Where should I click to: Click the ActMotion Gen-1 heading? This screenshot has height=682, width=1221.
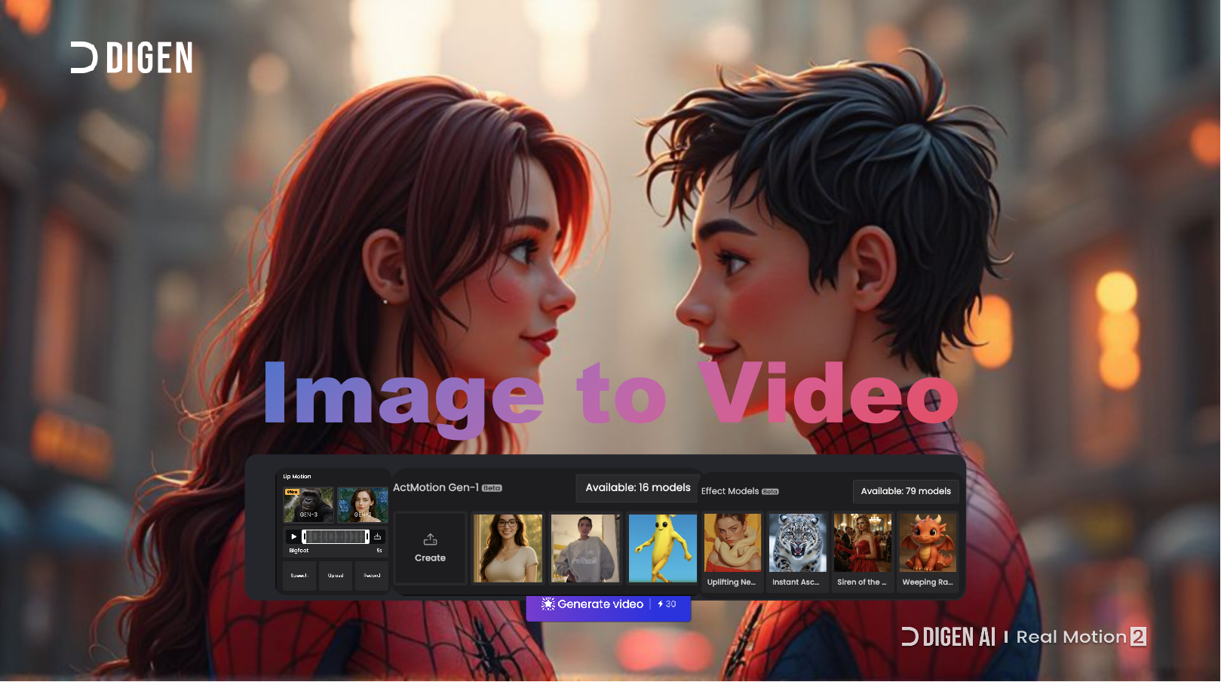tap(436, 487)
